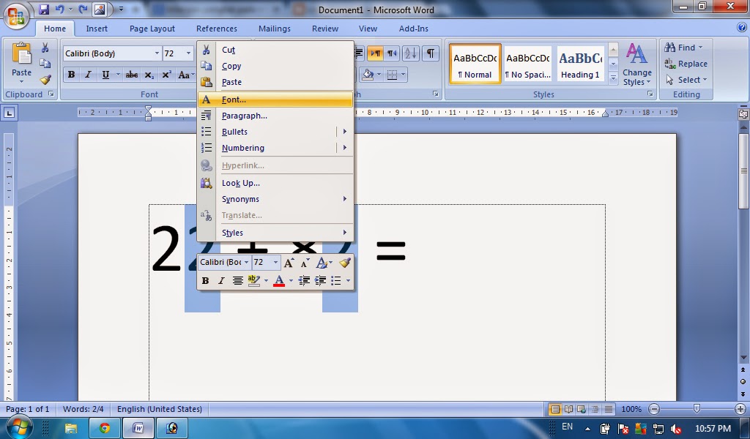The width and height of the screenshot is (750, 439).
Task: Click the Change Styles icon
Action: tap(636, 54)
